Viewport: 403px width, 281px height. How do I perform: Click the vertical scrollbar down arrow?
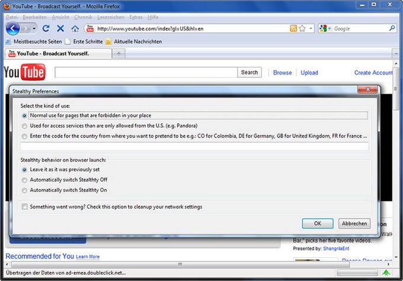[x=396, y=257]
